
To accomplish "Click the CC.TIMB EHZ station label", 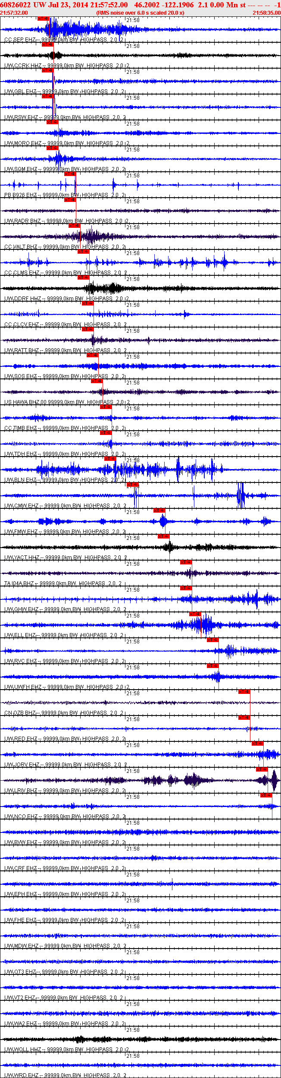I will coord(21,428).
